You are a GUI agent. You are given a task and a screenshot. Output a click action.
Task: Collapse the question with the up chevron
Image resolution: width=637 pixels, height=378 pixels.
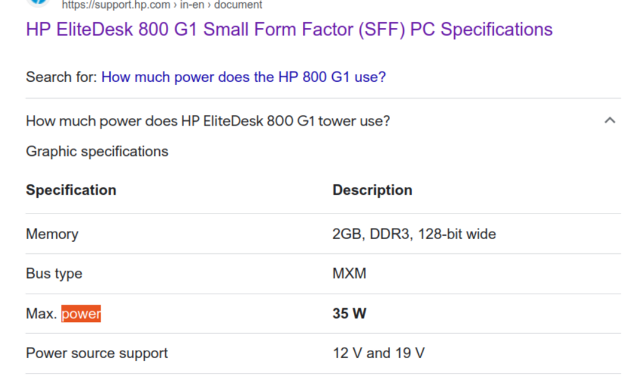[610, 120]
